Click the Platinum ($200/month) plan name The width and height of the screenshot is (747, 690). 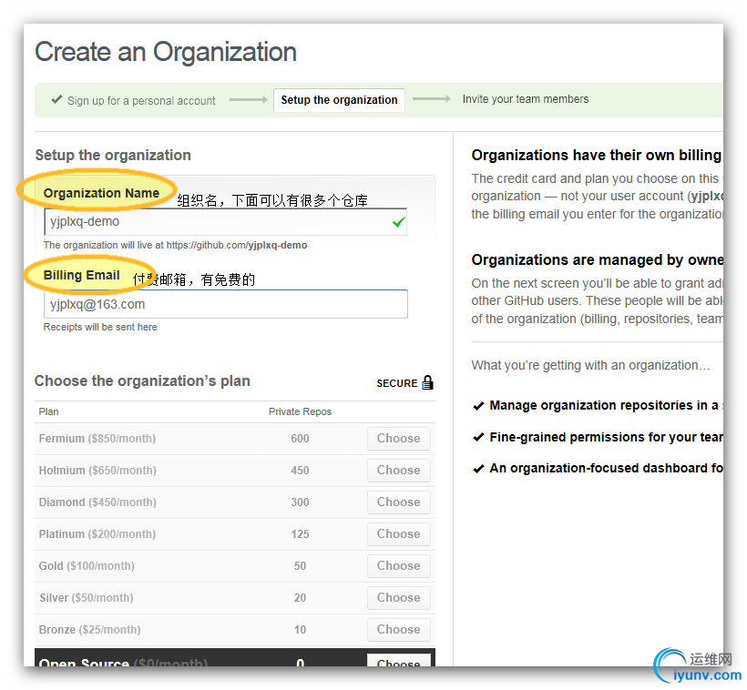pyautogui.click(x=97, y=534)
